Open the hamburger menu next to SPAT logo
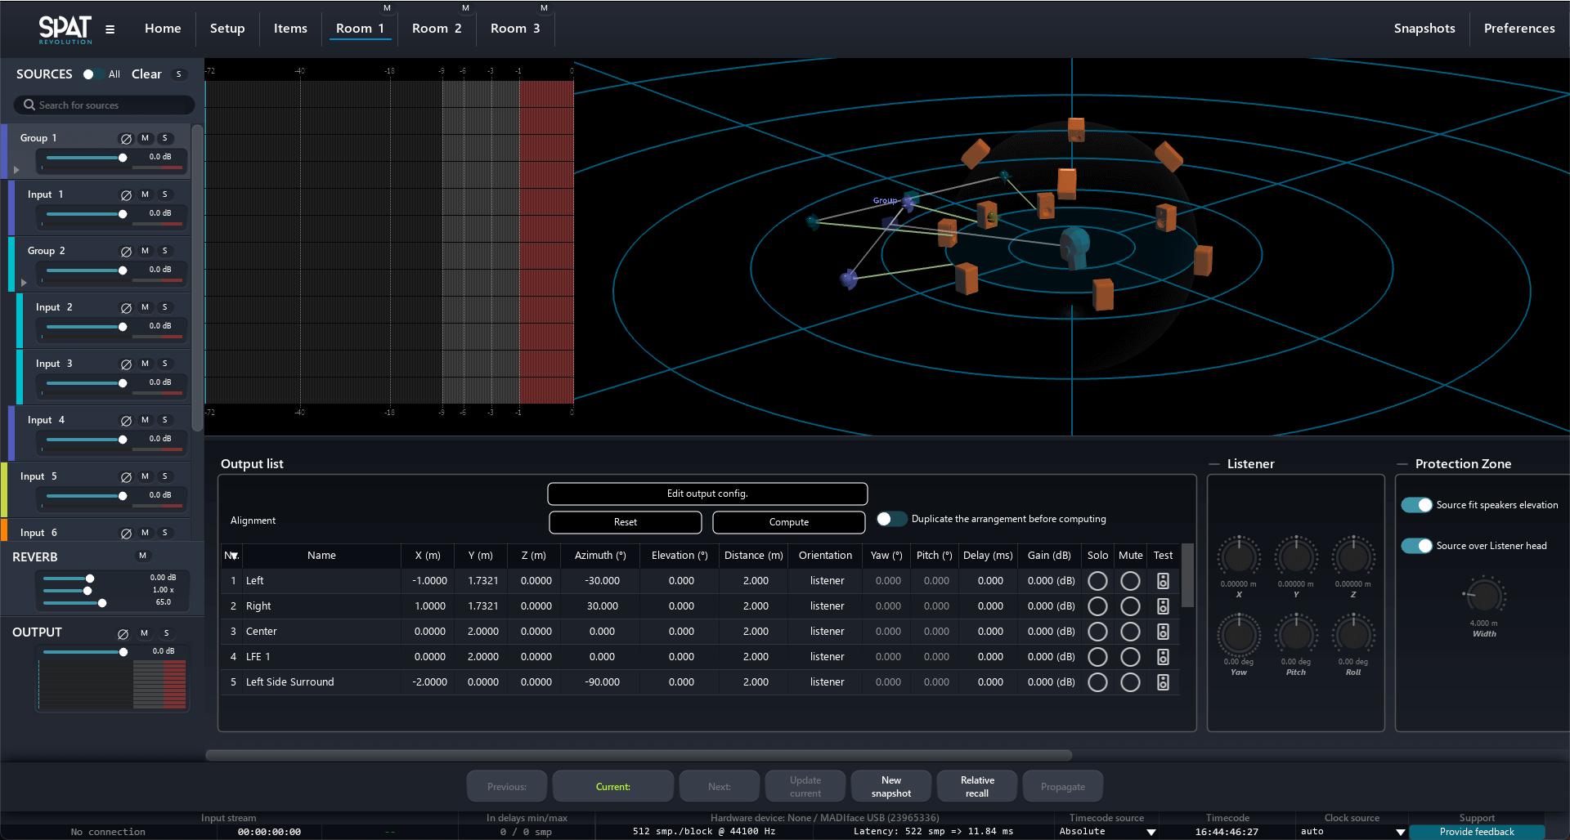The image size is (1570, 840). point(110,29)
